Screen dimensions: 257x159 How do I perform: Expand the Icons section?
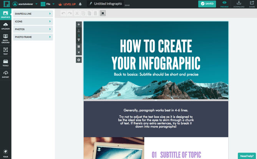coord(33,22)
